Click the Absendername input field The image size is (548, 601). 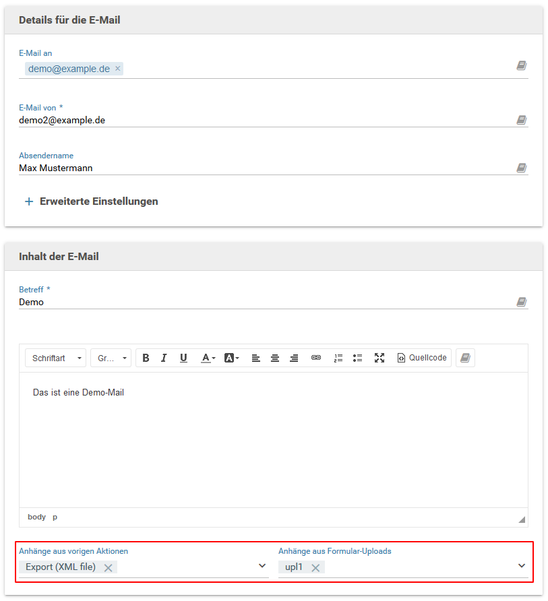[263, 168]
